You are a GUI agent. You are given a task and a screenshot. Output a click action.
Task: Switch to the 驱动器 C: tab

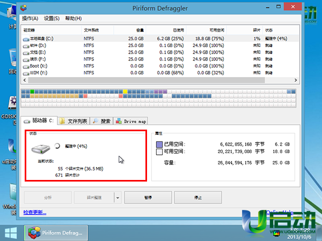point(39,120)
